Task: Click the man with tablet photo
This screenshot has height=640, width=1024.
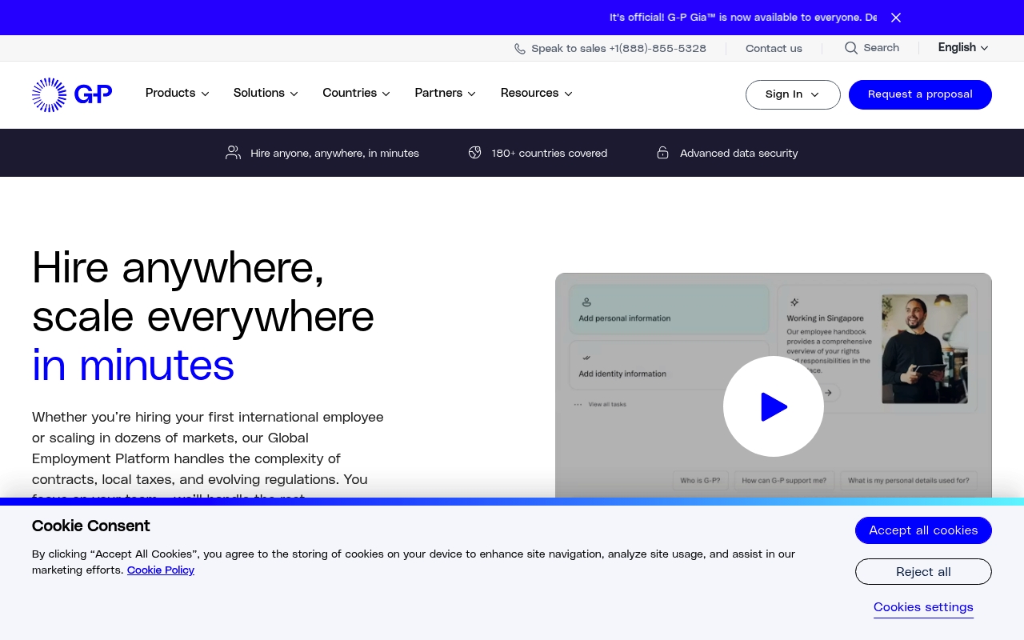Action: click(x=925, y=349)
